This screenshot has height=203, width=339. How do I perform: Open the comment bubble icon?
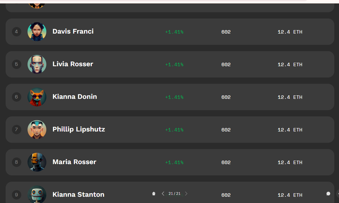(328, 194)
